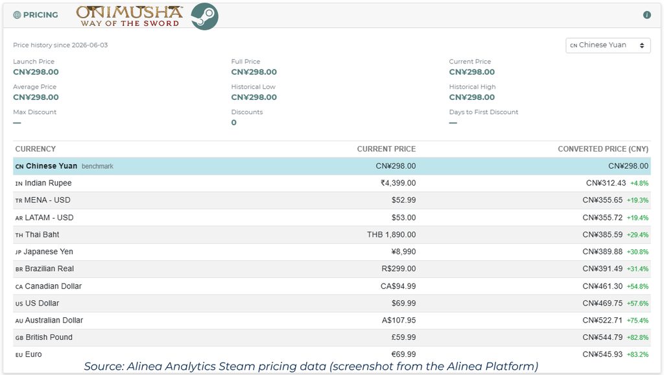This screenshot has width=664, height=375.
Task: Click the Steam logo icon
Action: pyautogui.click(x=204, y=16)
